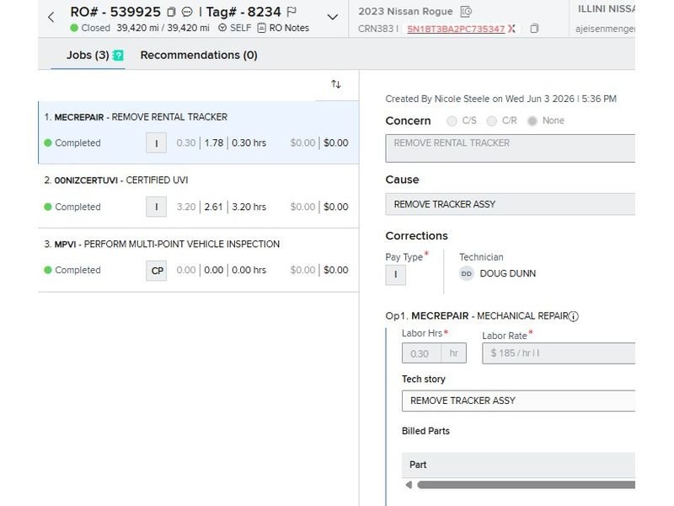Image resolution: width=674 pixels, height=506 pixels.
Task: Select job 3 MPVI Multi-Point Vehicle Inspection
Action: (199, 261)
